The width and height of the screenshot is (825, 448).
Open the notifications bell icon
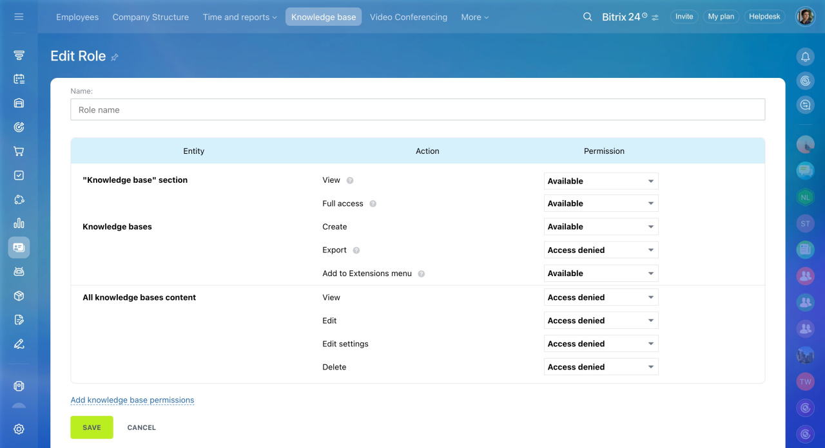805,57
